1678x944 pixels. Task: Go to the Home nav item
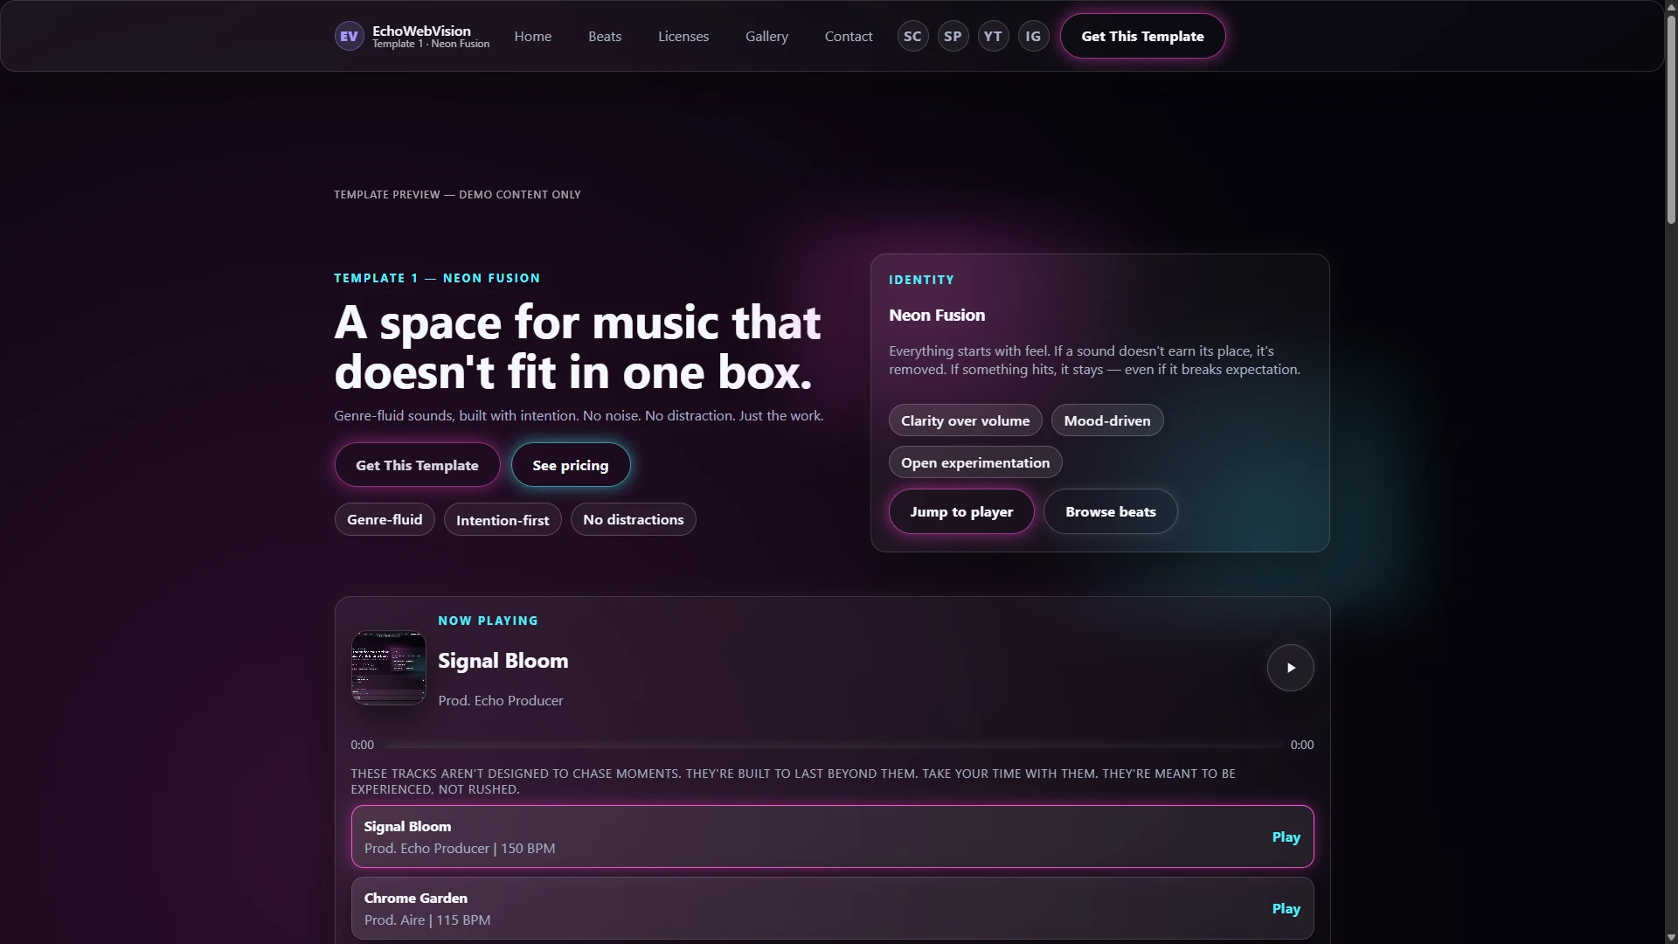(532, 37)
